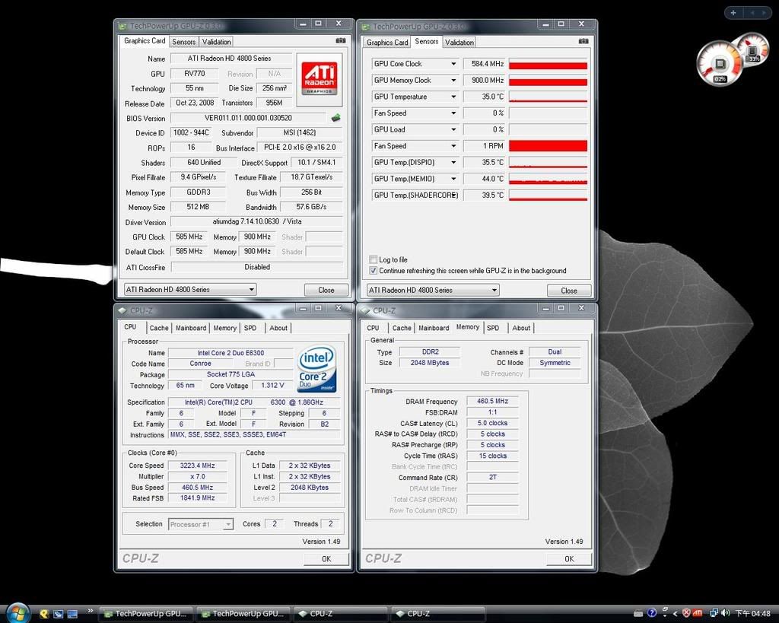The height and width of the screenshot is (623, 779).
Task: Expand hidden system tray icons arrow
Action: click(675, 614)
